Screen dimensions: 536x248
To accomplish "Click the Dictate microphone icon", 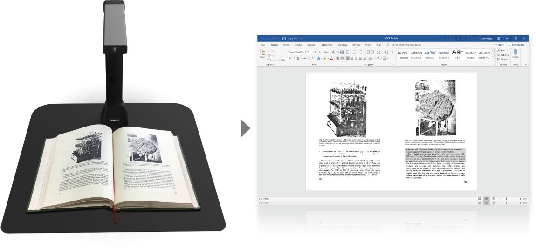I will 515,53.
